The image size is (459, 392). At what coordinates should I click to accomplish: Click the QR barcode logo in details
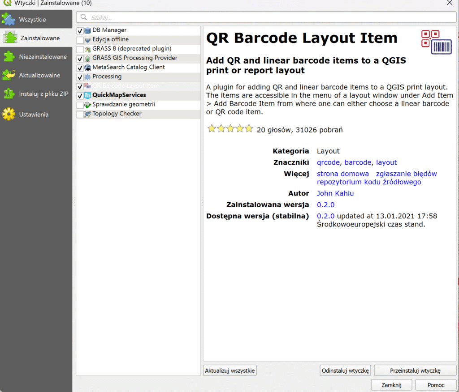(x=436, y=42)
